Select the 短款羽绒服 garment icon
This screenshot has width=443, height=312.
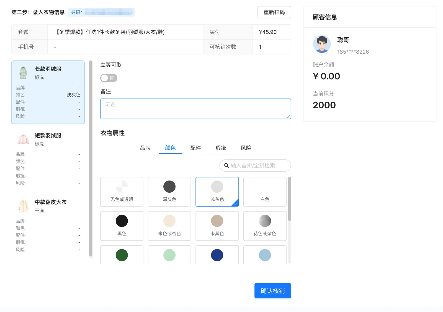[23, 139]
